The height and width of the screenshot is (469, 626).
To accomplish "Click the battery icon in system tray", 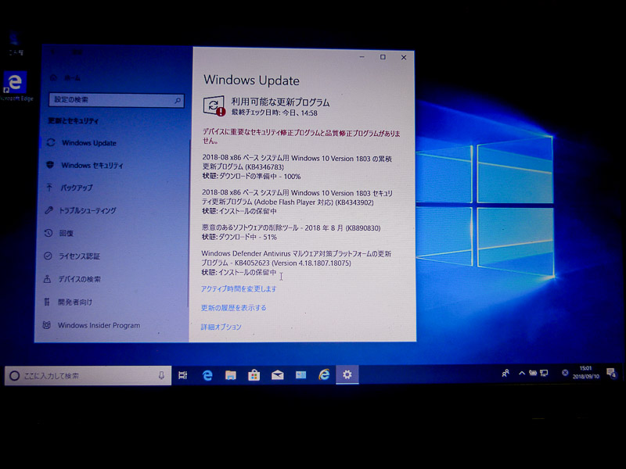I will pyautogui.click(x=533, y=374).
